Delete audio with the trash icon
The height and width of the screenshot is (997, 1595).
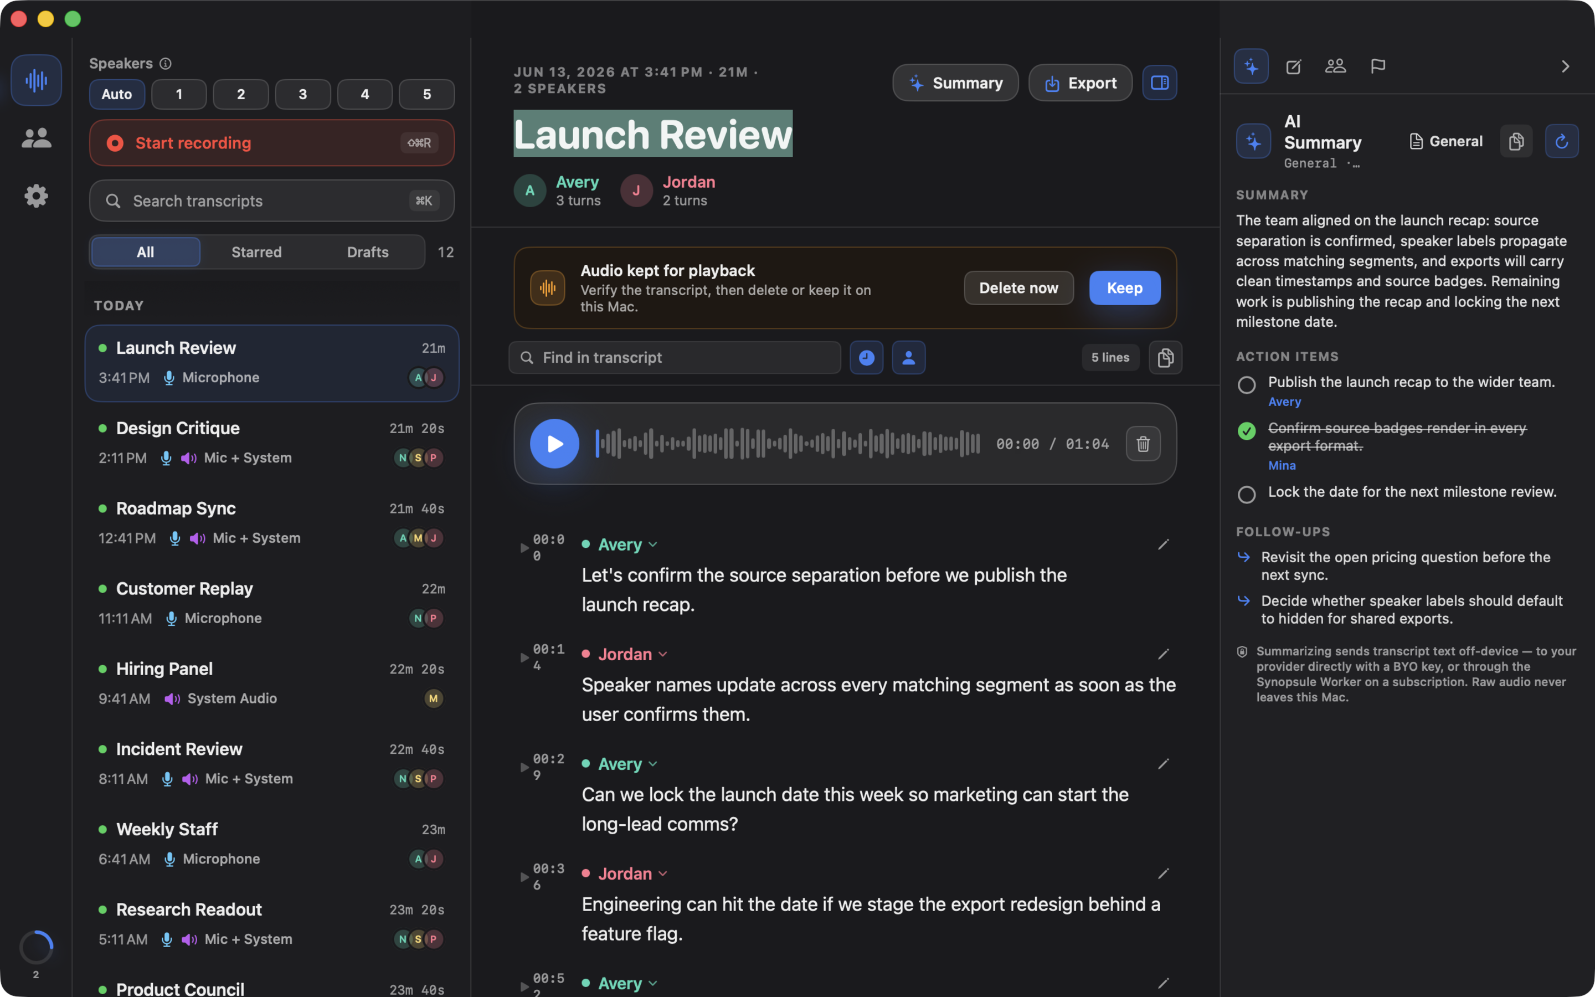click(1143, 444)
